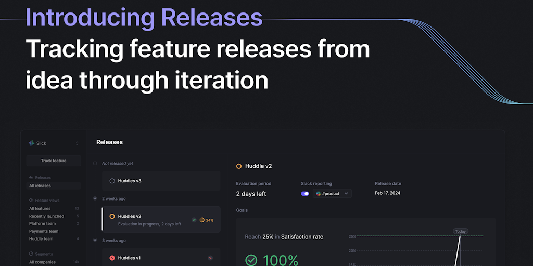Click the Track feature button
This screenshot has width=533, height=266.
coord(54,161)
